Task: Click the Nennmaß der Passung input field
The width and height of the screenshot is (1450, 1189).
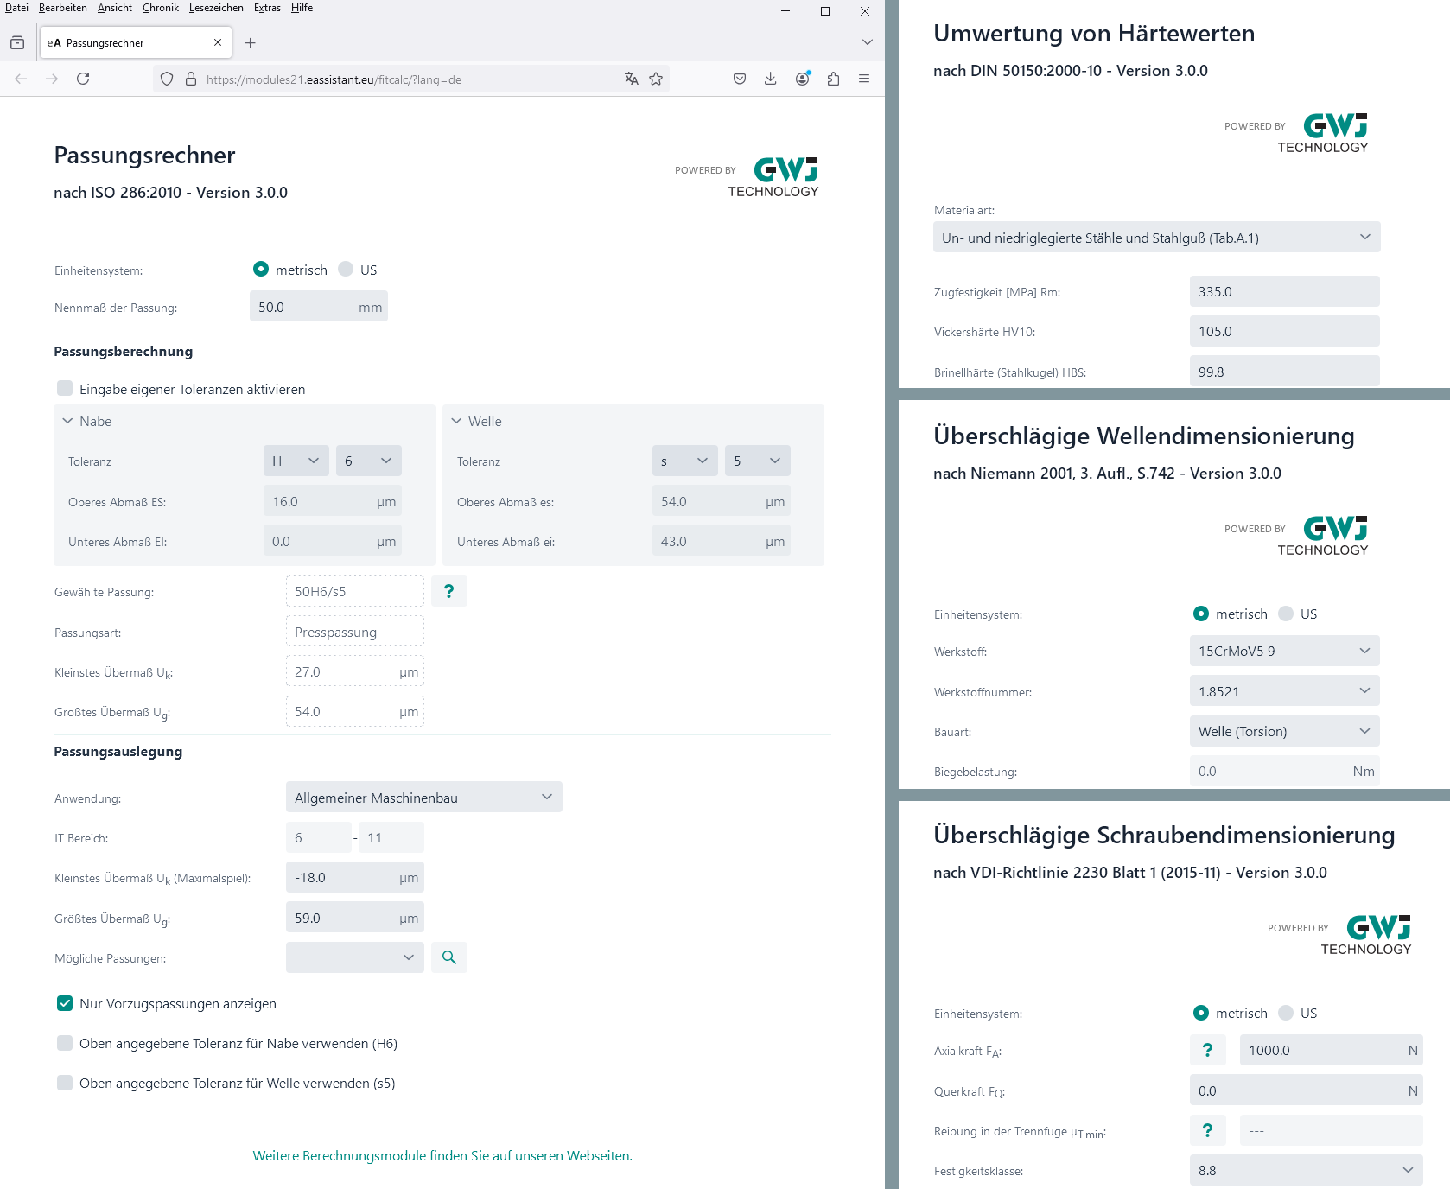Action: coord(304,307)
